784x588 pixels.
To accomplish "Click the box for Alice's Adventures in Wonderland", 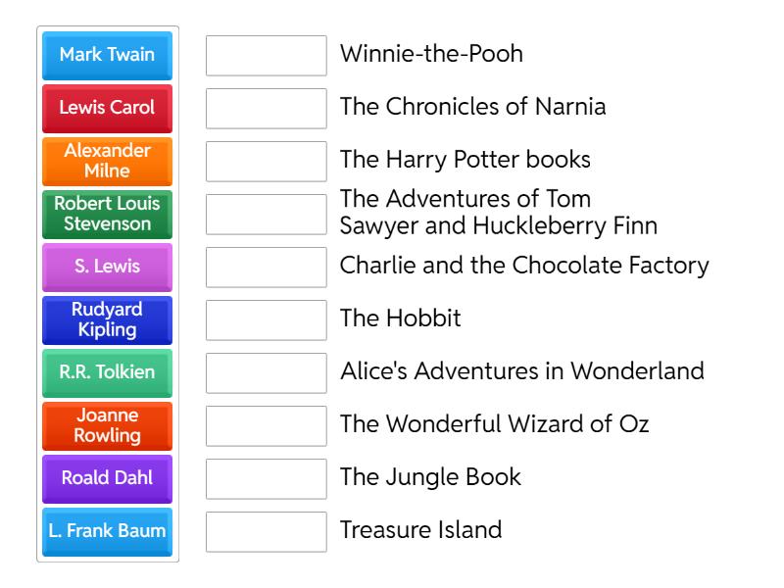I will tap(266, 372).
